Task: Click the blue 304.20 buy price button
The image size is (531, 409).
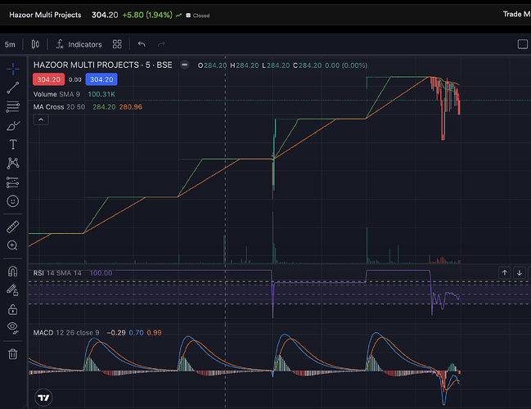Action: tap(101, 79)
